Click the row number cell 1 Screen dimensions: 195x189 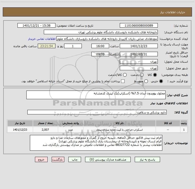pyautogui.click(x=184, y=130)
